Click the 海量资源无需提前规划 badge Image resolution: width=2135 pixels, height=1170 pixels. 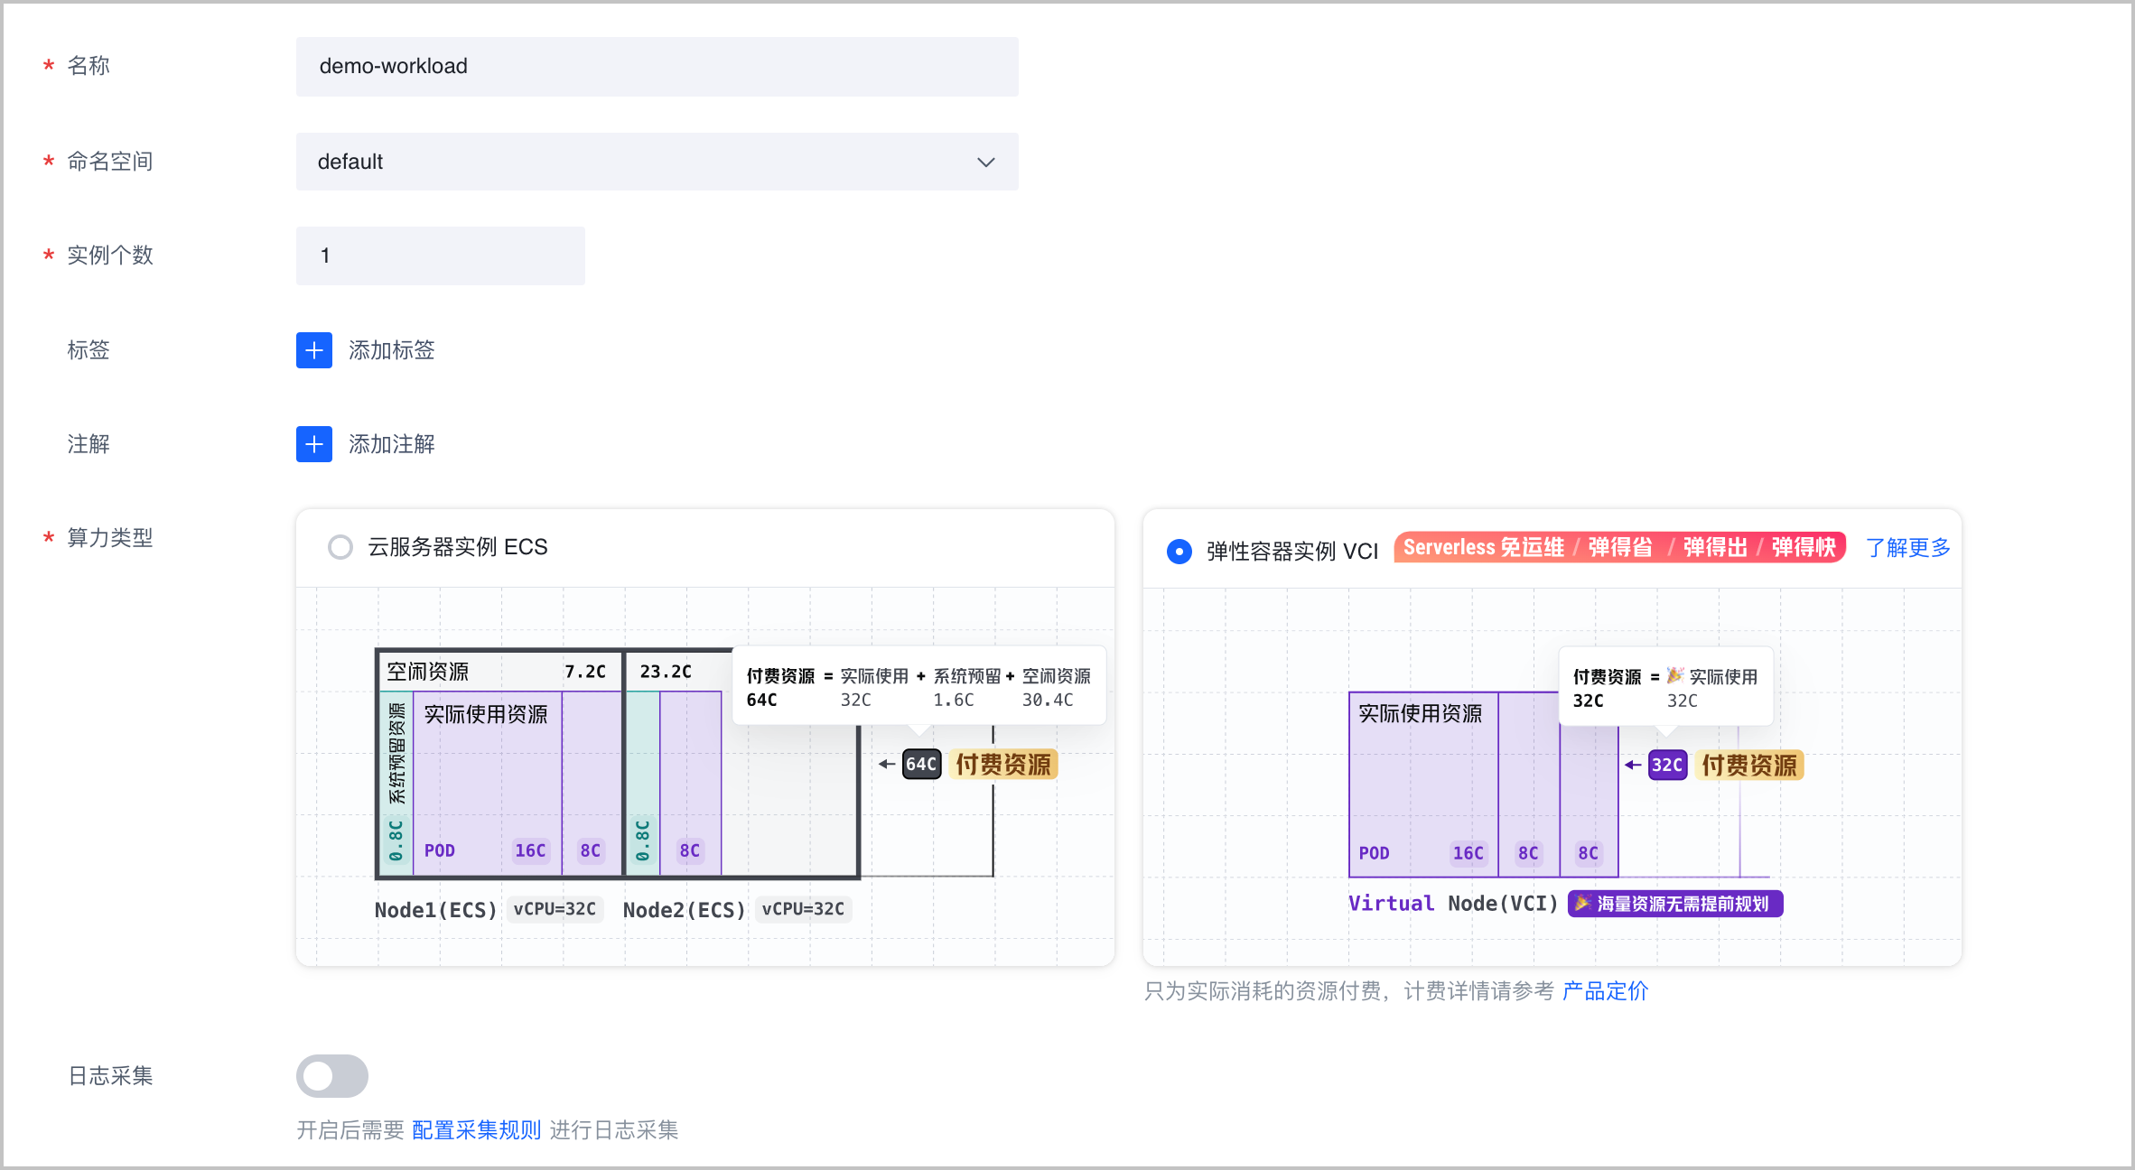pyautogui.click(x=1675, y=904)
